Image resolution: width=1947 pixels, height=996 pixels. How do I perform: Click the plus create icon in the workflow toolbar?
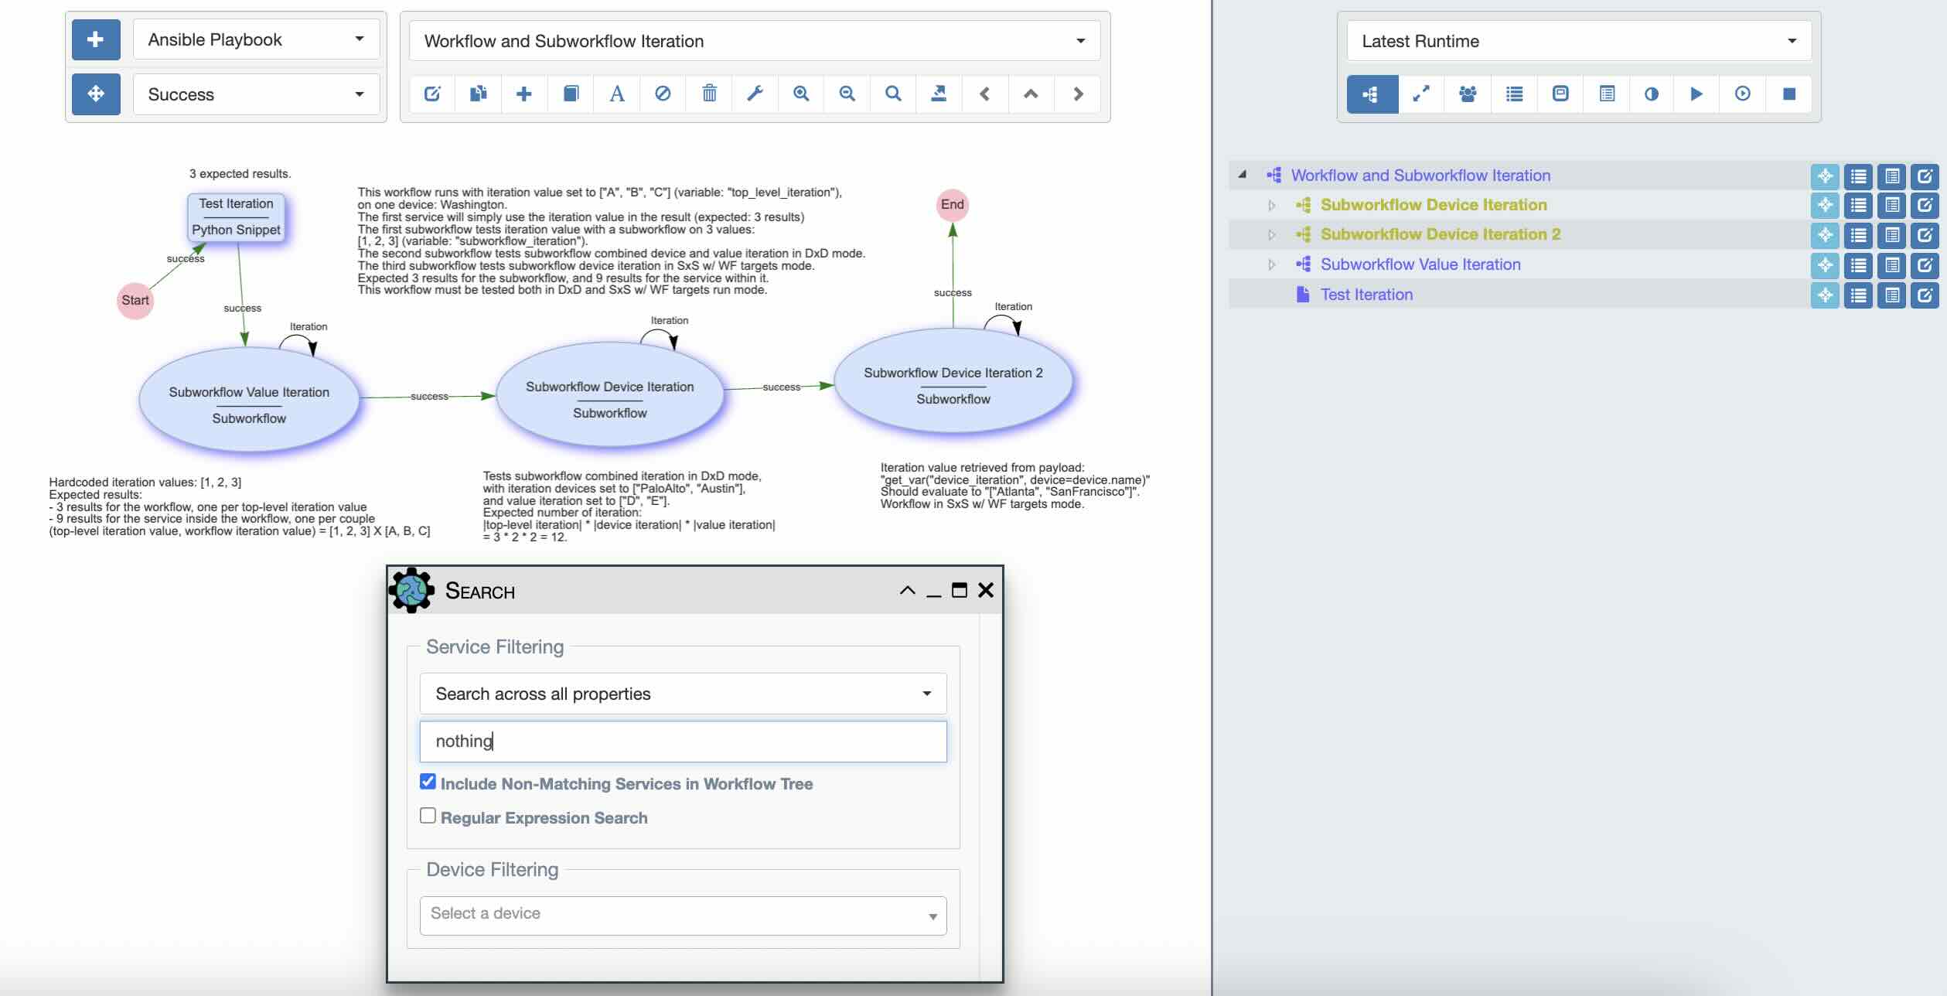pos(524,94)
